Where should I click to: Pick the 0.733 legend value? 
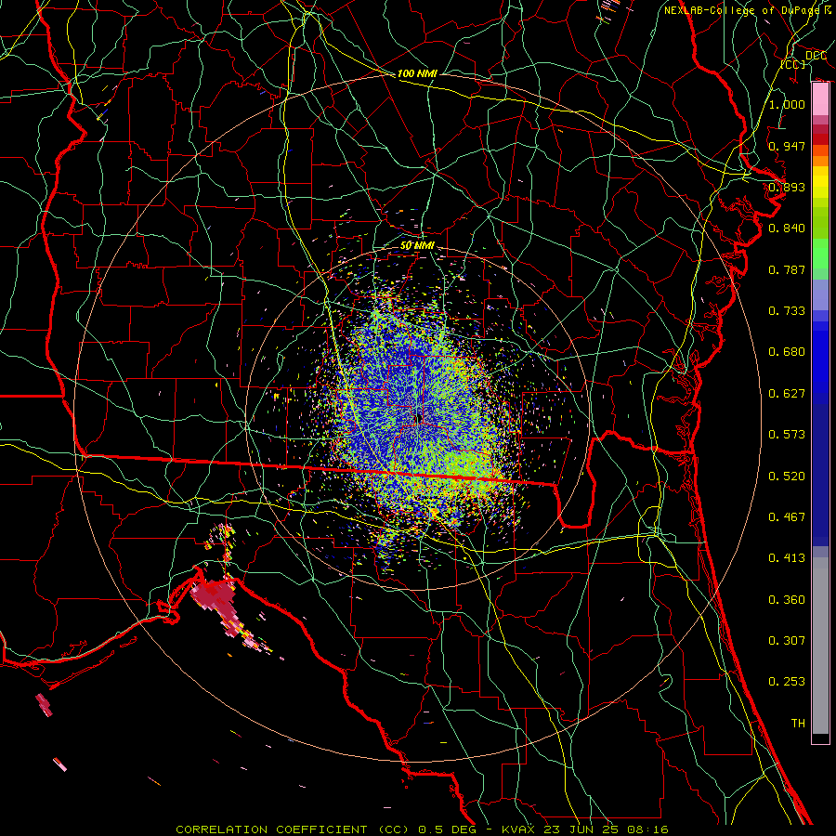(787, 311)
